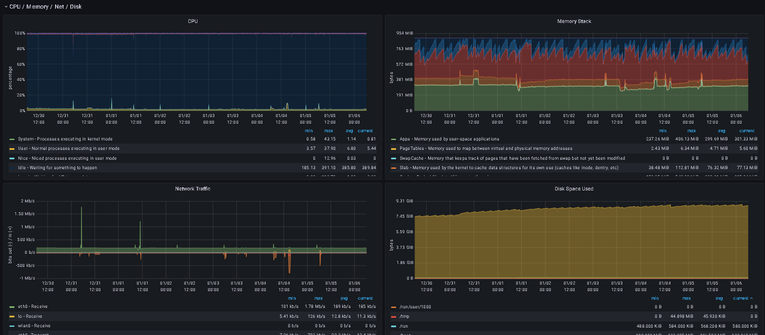
Task: Click the color swatch of the User series
Action: [x=12, y=149]
